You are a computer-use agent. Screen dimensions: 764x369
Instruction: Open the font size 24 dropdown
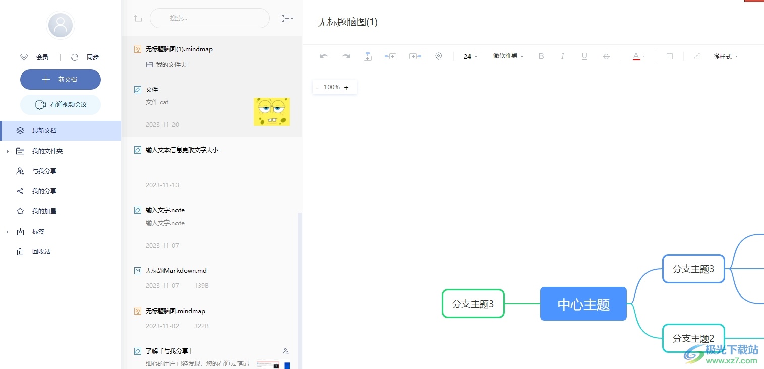(470, 56)
